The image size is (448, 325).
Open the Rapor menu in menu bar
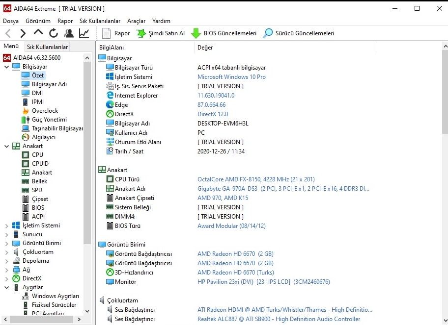coord(65,21)
